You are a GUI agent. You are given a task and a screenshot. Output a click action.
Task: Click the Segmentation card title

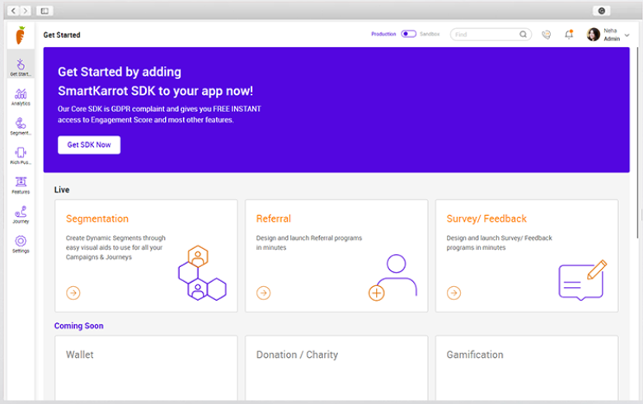point(97,219)
